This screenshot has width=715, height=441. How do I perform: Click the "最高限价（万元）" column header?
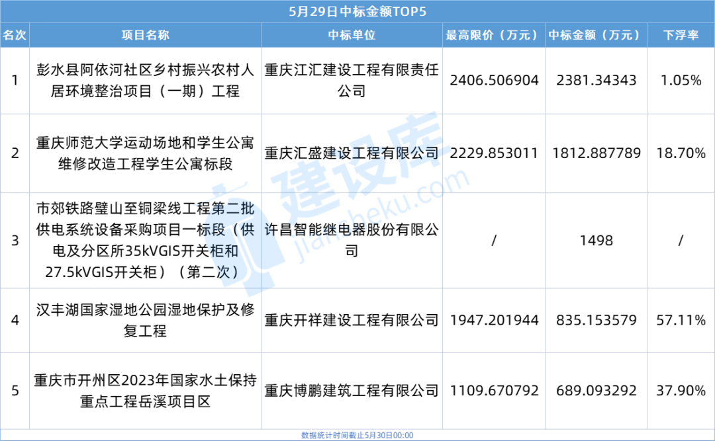tap(493, 35)
